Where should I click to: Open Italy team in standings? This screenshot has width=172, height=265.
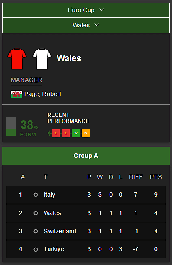coord(49,195)
